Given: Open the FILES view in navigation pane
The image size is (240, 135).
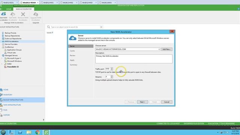Looking at the screenshot, I should click(22, 110).
